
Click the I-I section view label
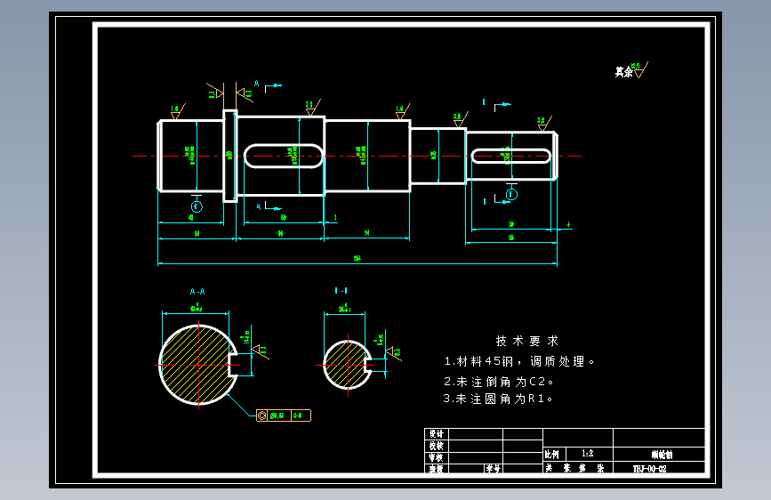tap(341, 291)
